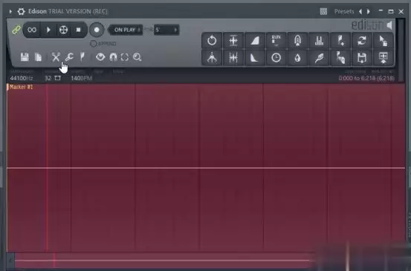Select the magnet snap icon
This screenshot has width=411, height=271.
point(113,57)
